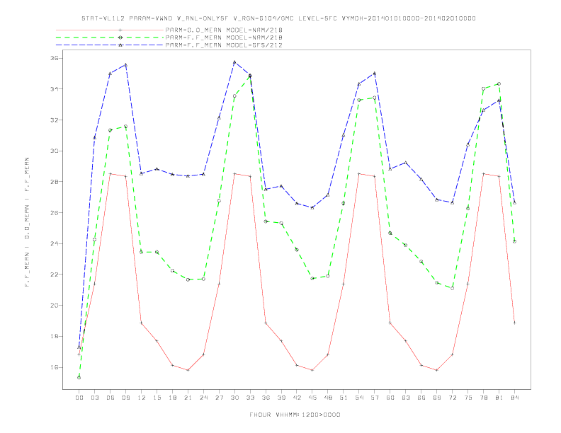
Task: Click red observed plus marker at hour 21
Action: pos(188,370)
